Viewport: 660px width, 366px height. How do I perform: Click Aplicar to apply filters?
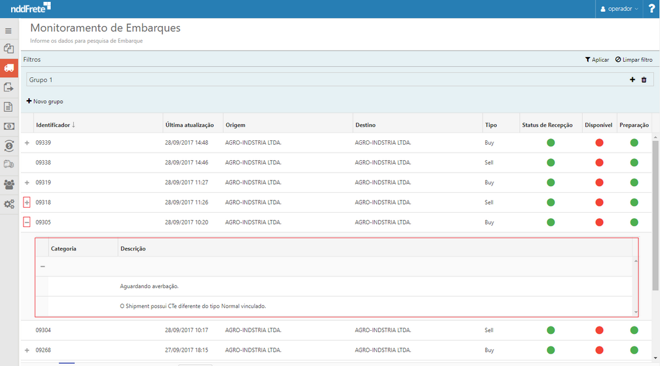597,60
